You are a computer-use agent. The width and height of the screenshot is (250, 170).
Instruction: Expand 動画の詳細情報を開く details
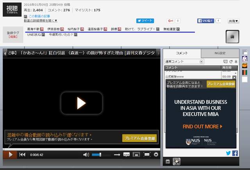[x=41, y=21]
